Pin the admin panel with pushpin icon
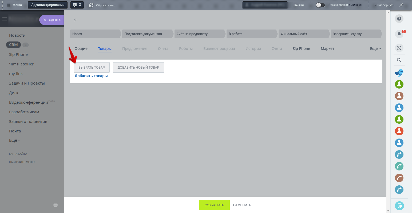The width and height of the screenshot is (412, 213). coord(401,5)
